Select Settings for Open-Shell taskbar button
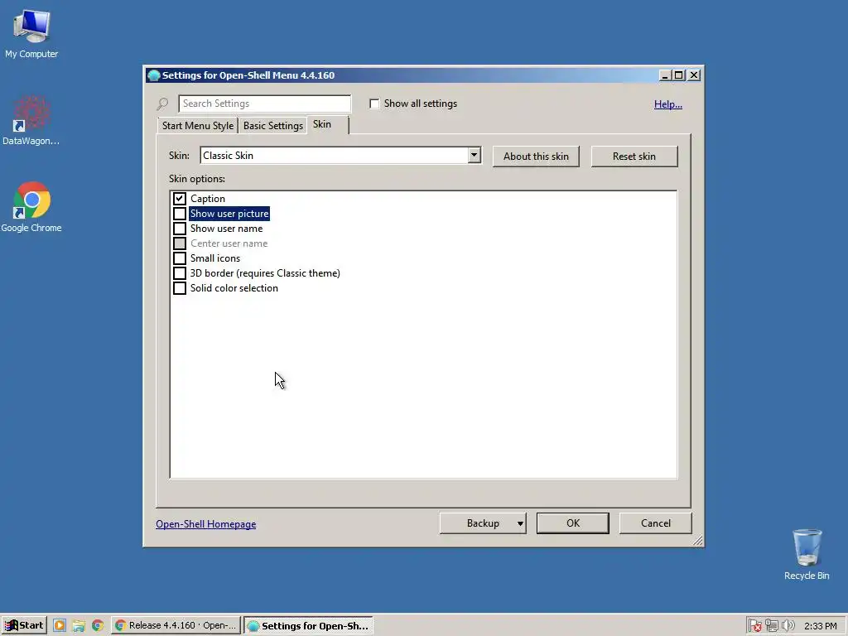Viewport: 848px width, 636px height. (x=308, y=626)
